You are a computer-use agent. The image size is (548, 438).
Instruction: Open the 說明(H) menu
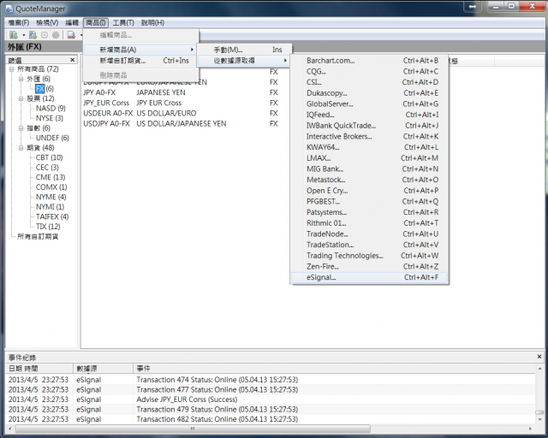pos(152,23)
